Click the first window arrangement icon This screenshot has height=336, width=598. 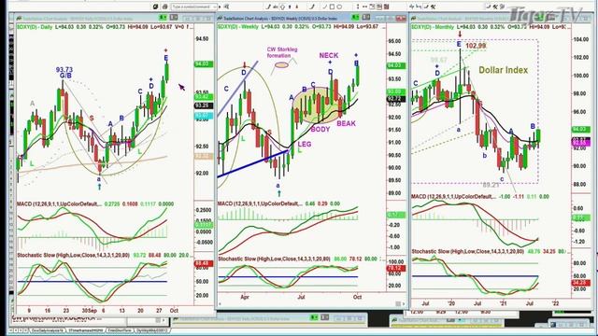(x=372, y=7)
